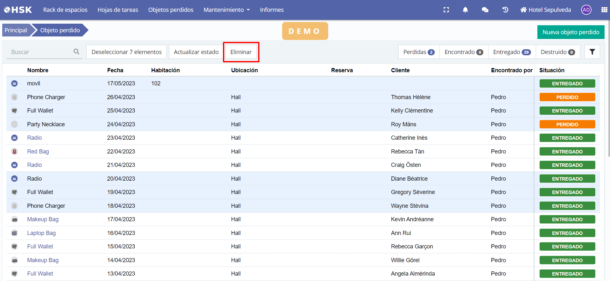610x281 pixels.
Task: Open the apps grid menu
Action: 604,10
